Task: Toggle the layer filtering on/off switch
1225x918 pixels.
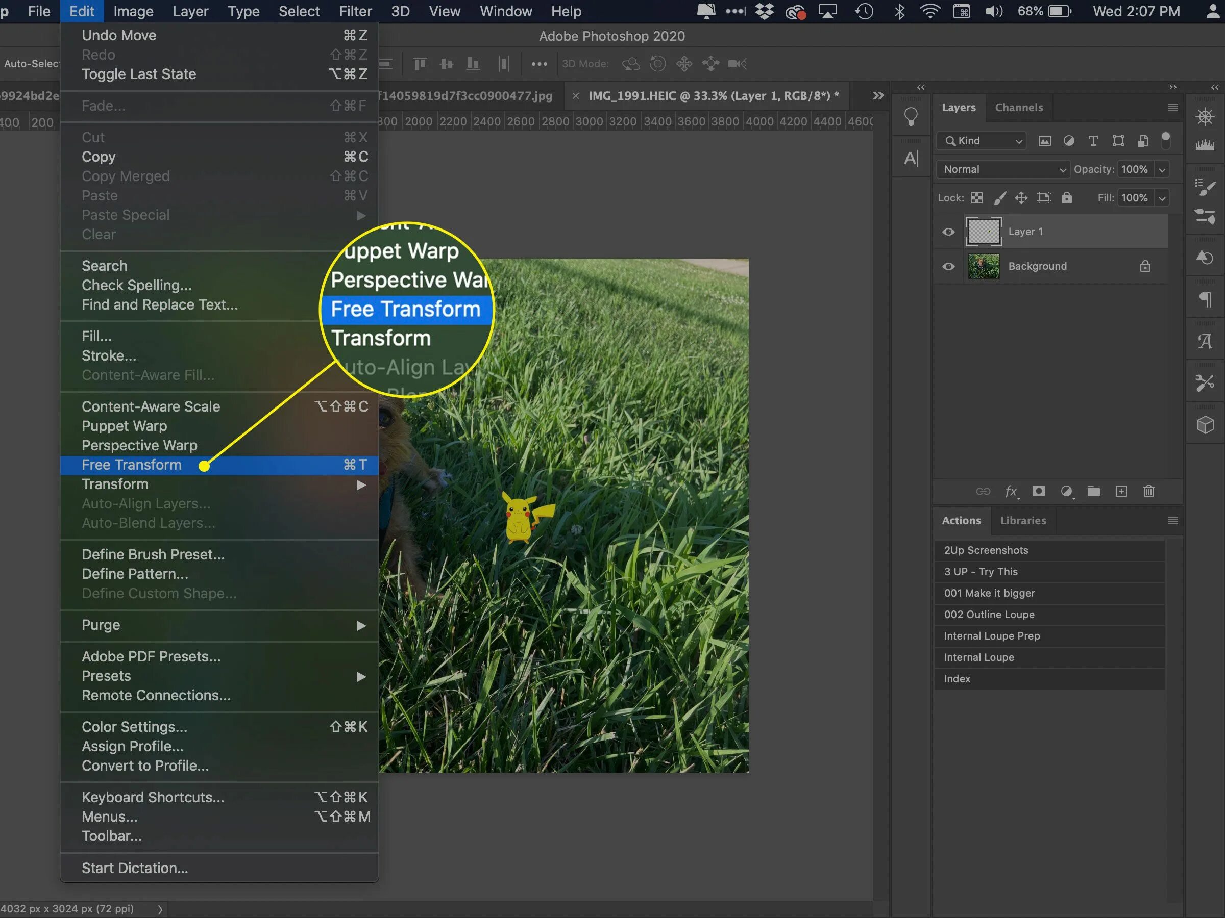Action: (x=1165, y=140)
